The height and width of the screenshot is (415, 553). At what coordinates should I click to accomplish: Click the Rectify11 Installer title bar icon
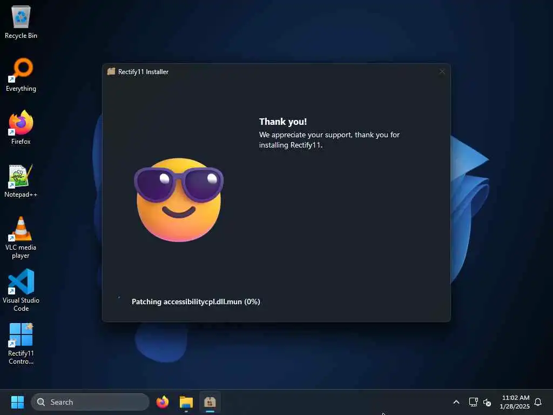click(x=111, y=72)
